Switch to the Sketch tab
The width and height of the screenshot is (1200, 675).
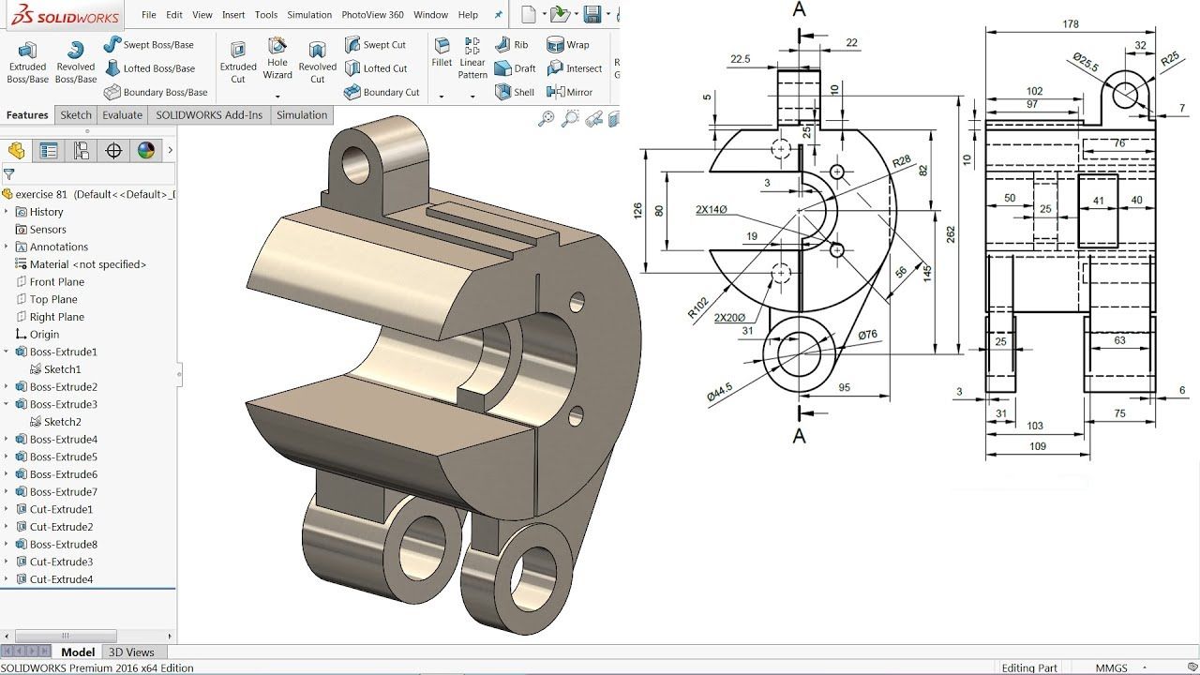point(75,114)
